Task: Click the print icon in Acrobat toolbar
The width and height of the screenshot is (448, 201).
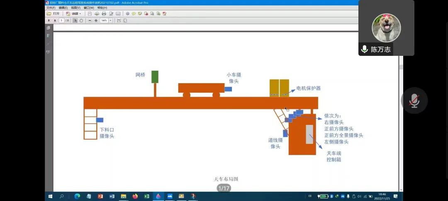Action: 104,14
